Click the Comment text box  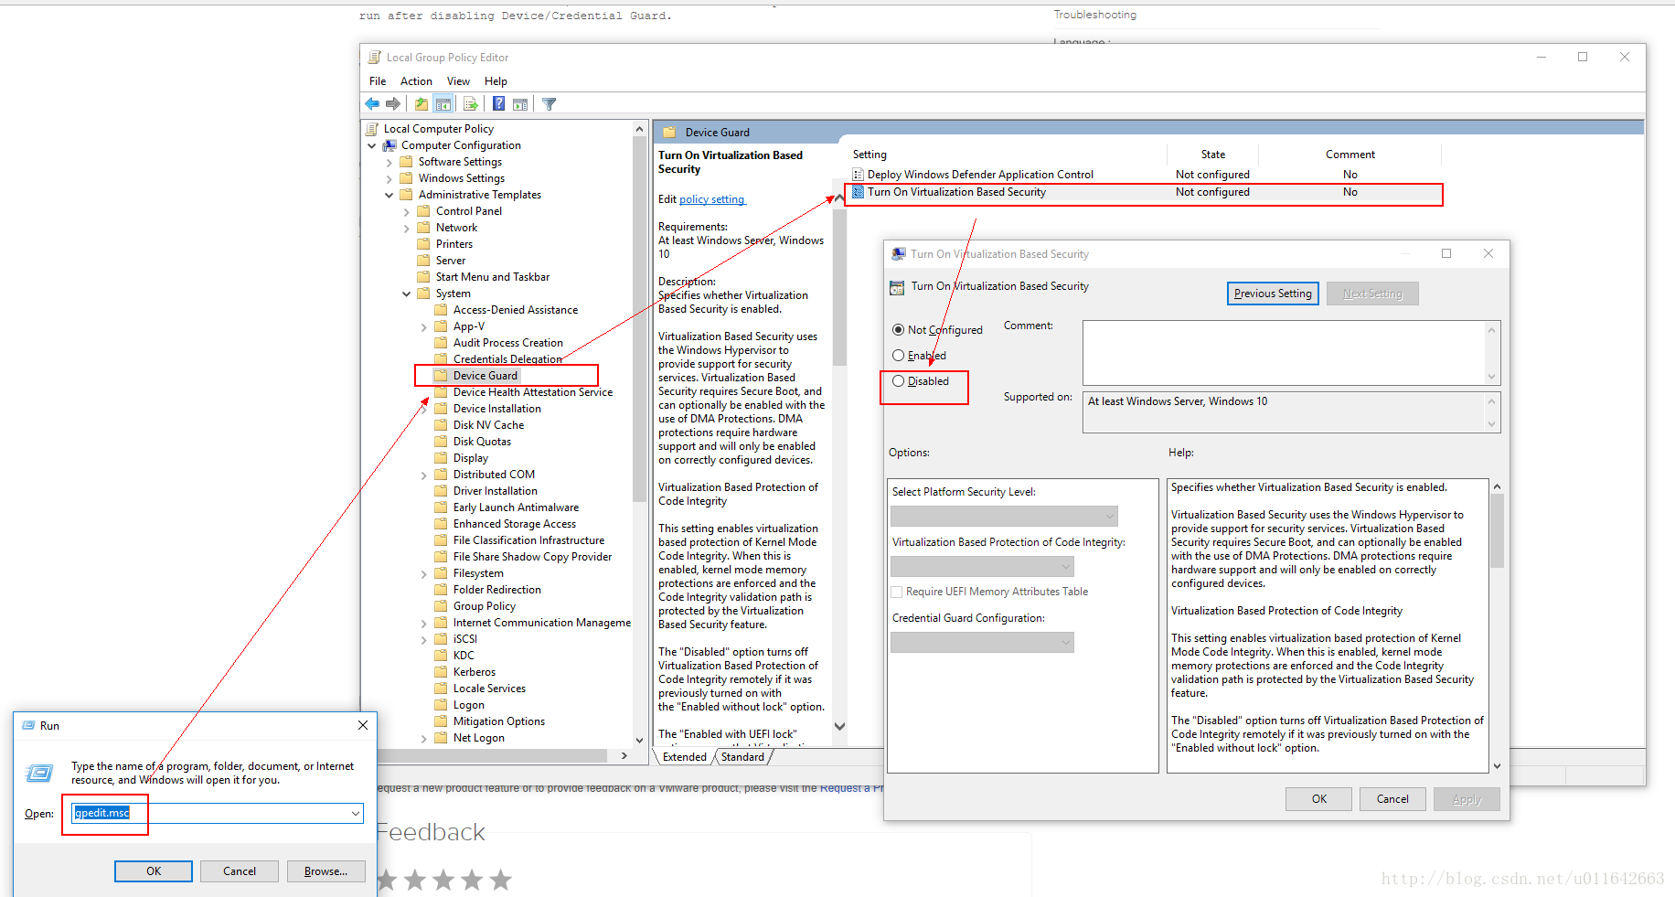click(1291, 353)
